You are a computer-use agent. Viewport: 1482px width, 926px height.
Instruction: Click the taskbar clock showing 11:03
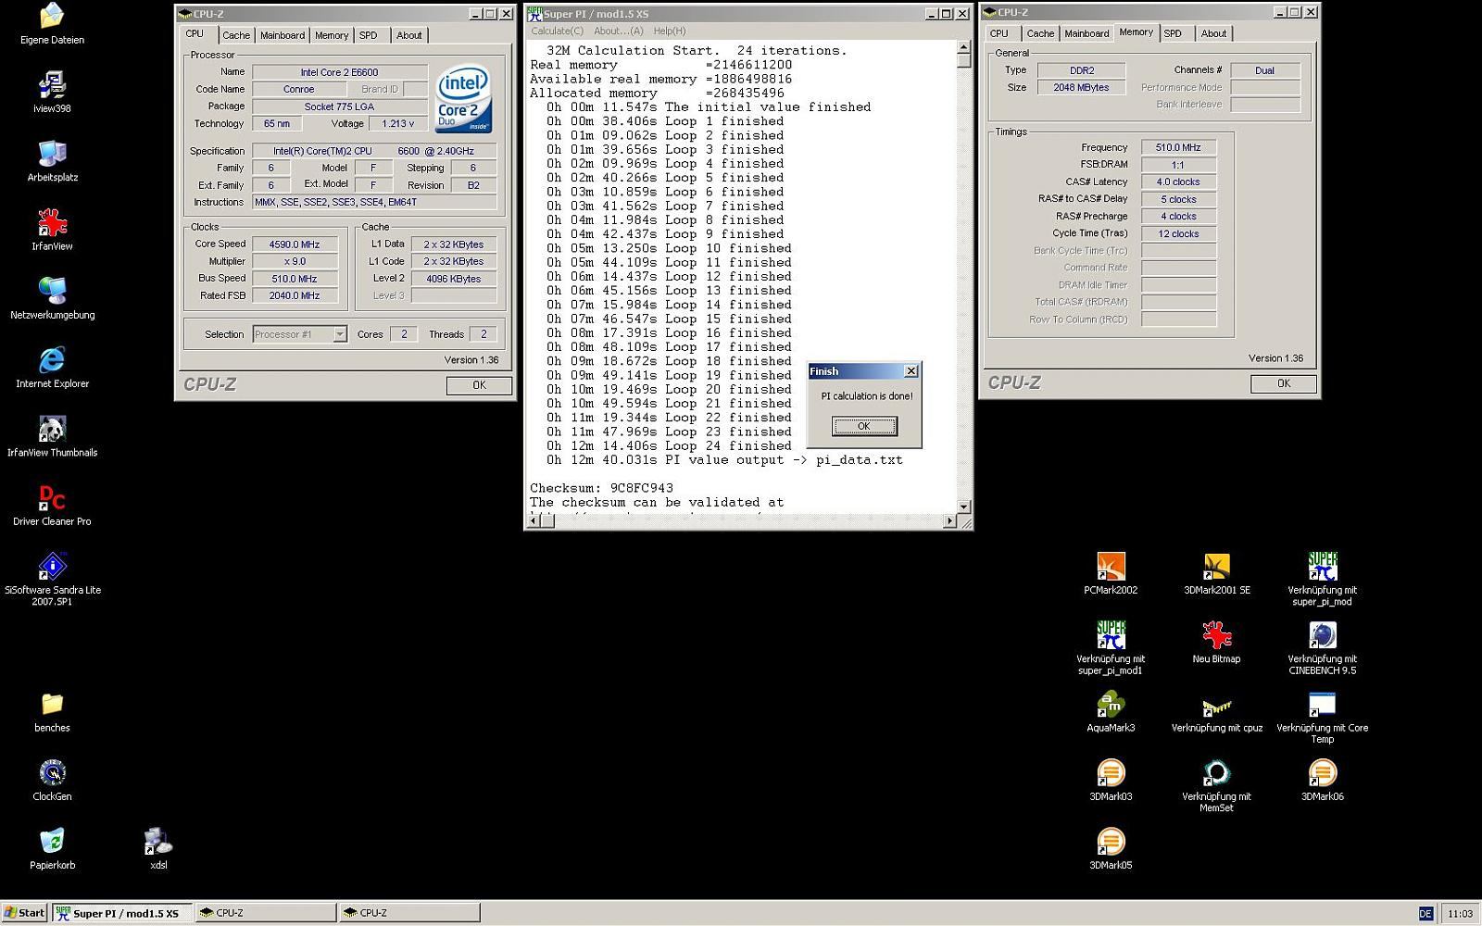pyautogui.click(x=1460, y=914)
